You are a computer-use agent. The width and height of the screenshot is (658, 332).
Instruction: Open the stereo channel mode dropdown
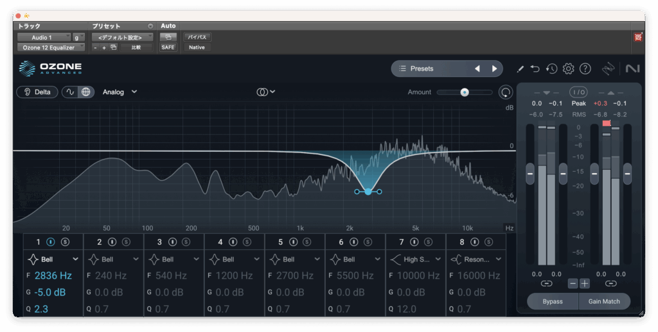[266, 92]
